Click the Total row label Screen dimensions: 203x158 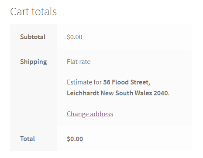point(28,139)
